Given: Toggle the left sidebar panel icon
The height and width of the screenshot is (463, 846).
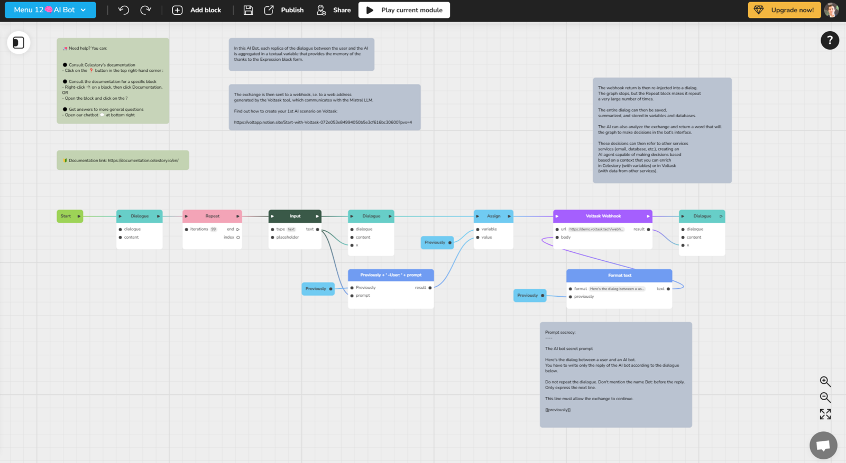Looking at the screenshot, I should (19, 42).
